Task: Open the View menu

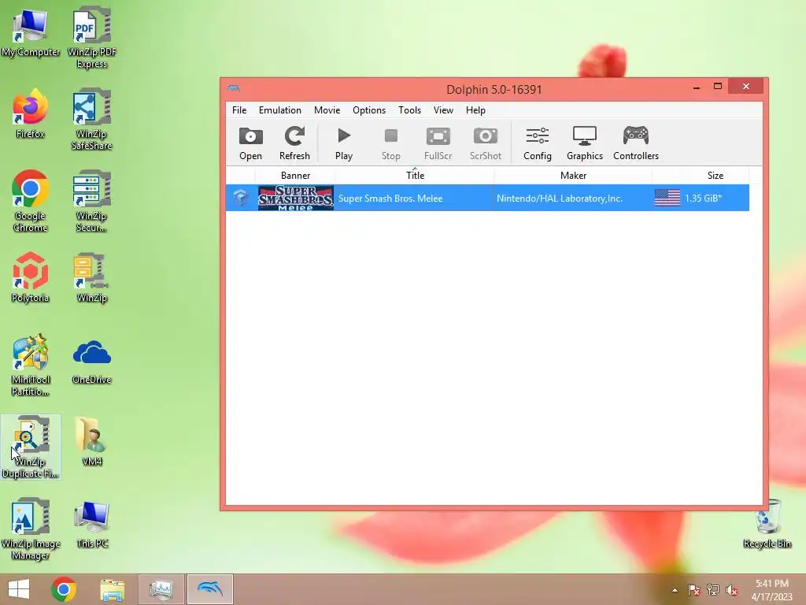Action: click(x=443, y=110)
